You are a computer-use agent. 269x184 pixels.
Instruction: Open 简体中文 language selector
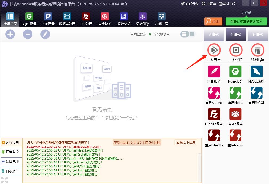(227, 4)
